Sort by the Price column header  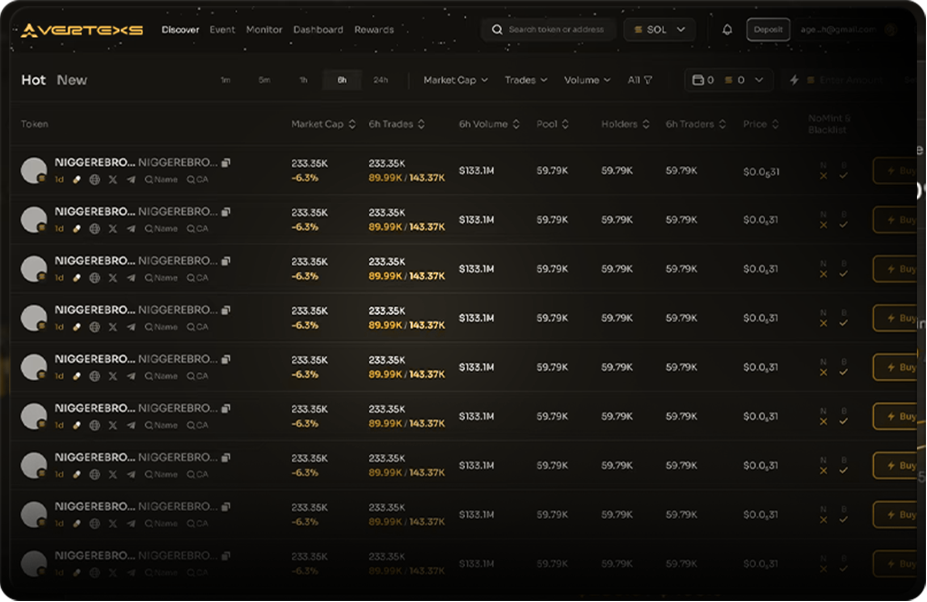point(760,124)
